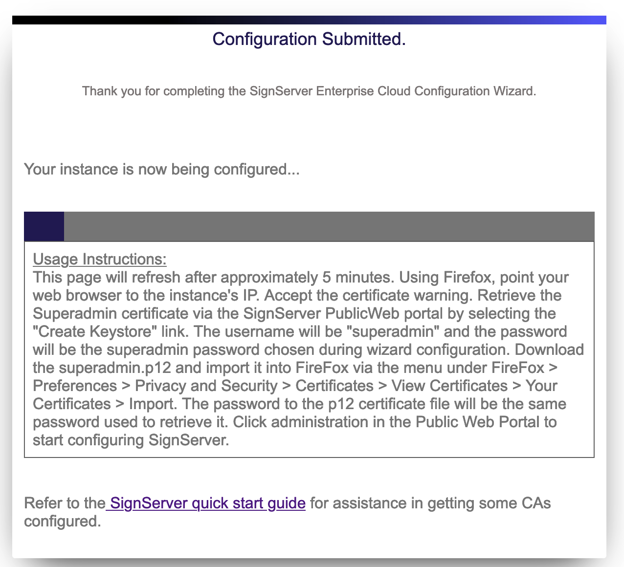
Task: Click the word "configured." below the guide link
Action: pos(62,521)
